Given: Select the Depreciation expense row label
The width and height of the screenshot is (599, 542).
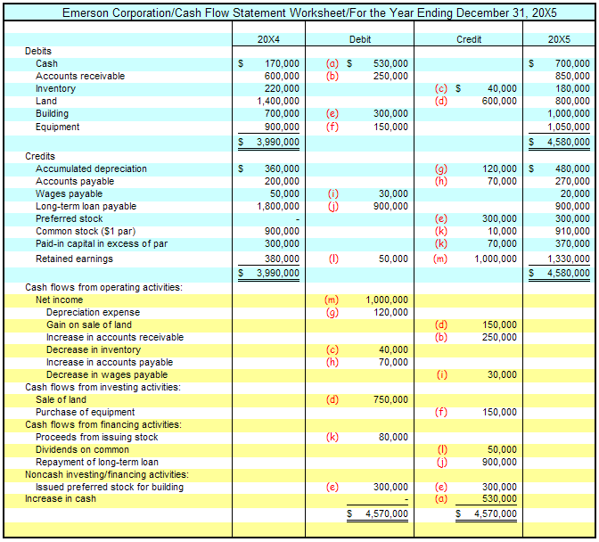Looking at the screenshot, I should [x=94, y=312].
